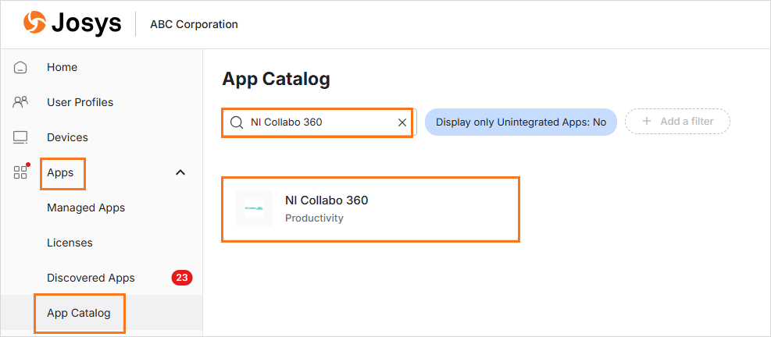
Task: Open Discovered Apps
Action: coord(91,278)
